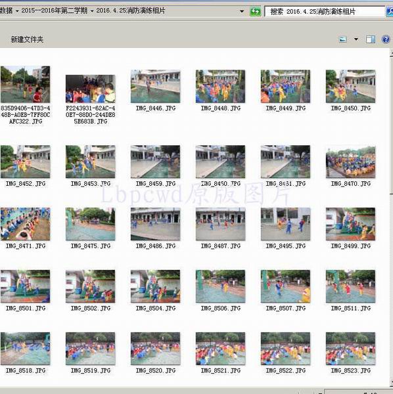Select thumbnail IMG_8446.JPG
The image size is (393, 394).
155,86
